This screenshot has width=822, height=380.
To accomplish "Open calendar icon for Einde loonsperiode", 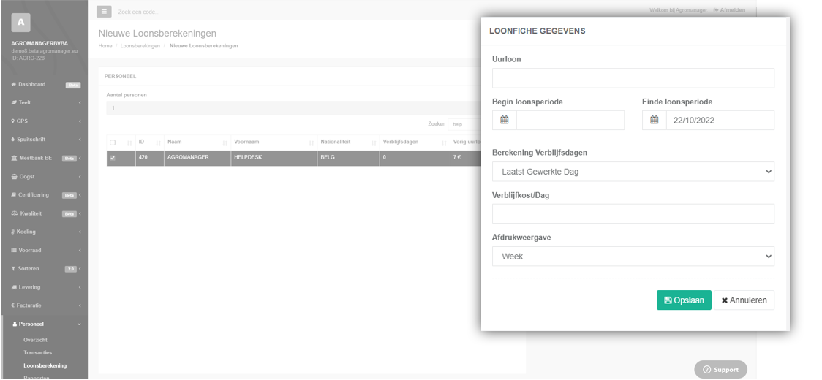I will [655, 120].
